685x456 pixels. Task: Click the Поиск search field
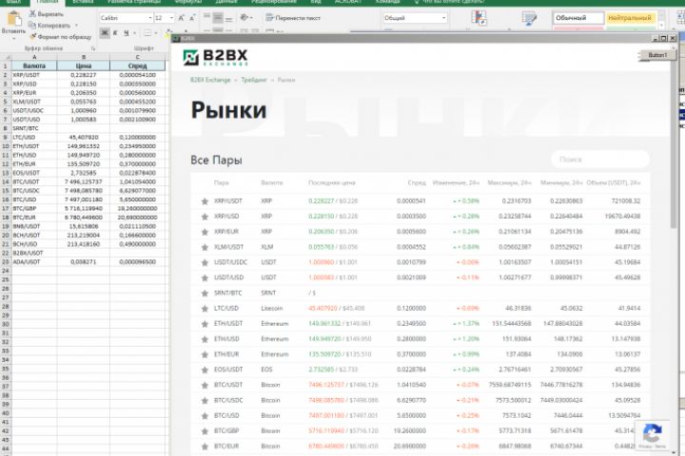tap(599, 160)
